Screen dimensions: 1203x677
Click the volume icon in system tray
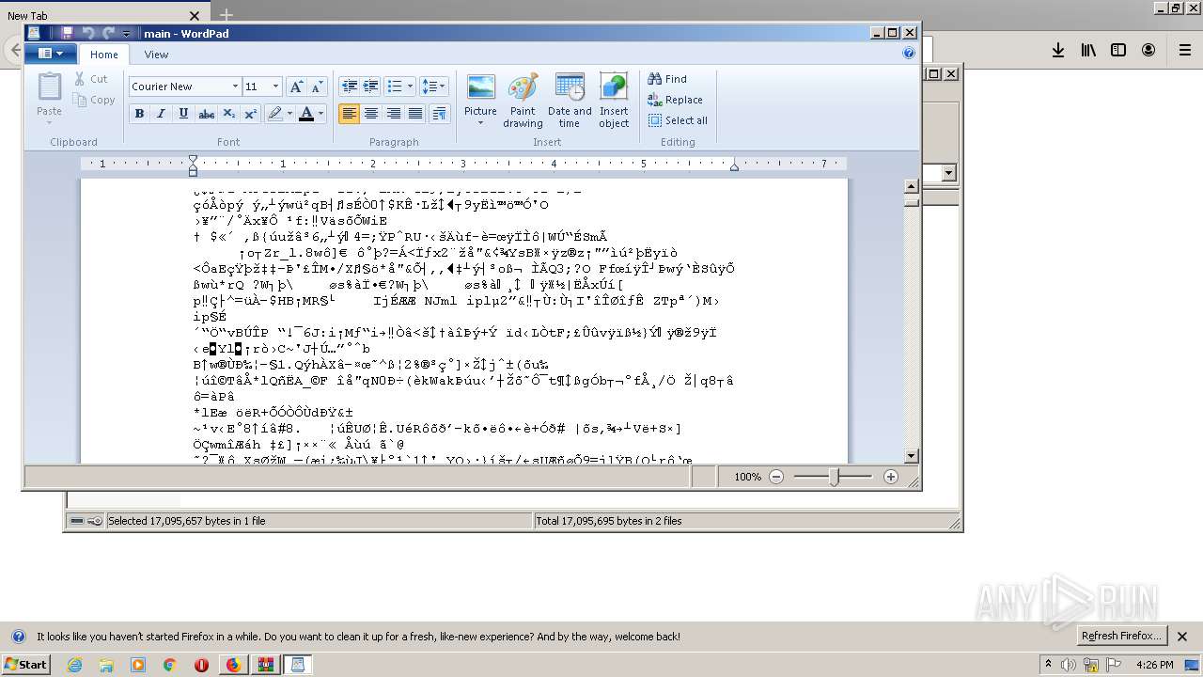1068,665
